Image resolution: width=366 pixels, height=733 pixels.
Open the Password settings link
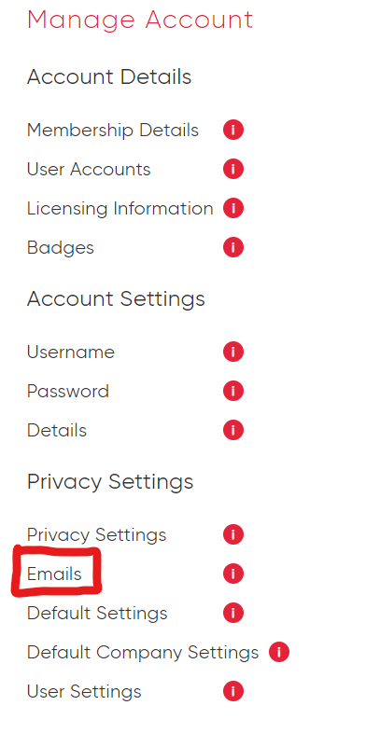[x=68, y=391]
